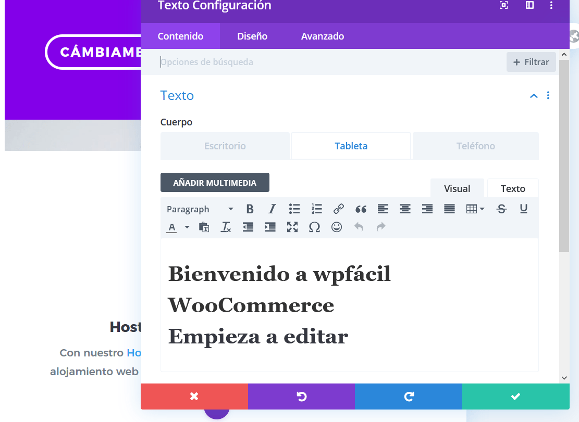The width and height of the screenshot is (579, 422).
Task: Select the Teléfono device tab
Action: [x=476, y=146]
